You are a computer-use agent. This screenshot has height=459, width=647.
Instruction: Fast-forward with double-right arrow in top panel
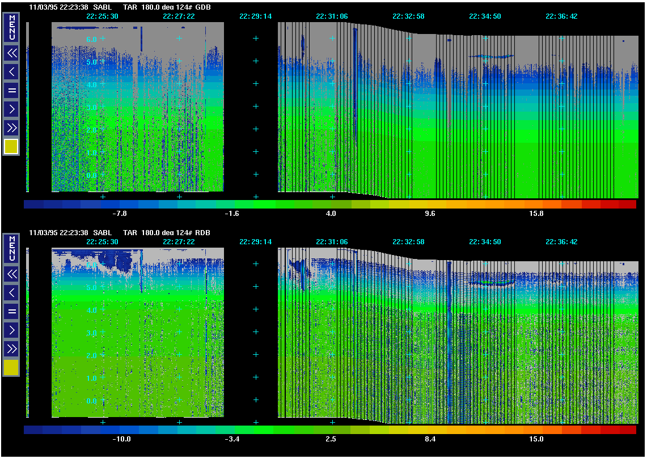pyautogui.click(x=11, y=127)
